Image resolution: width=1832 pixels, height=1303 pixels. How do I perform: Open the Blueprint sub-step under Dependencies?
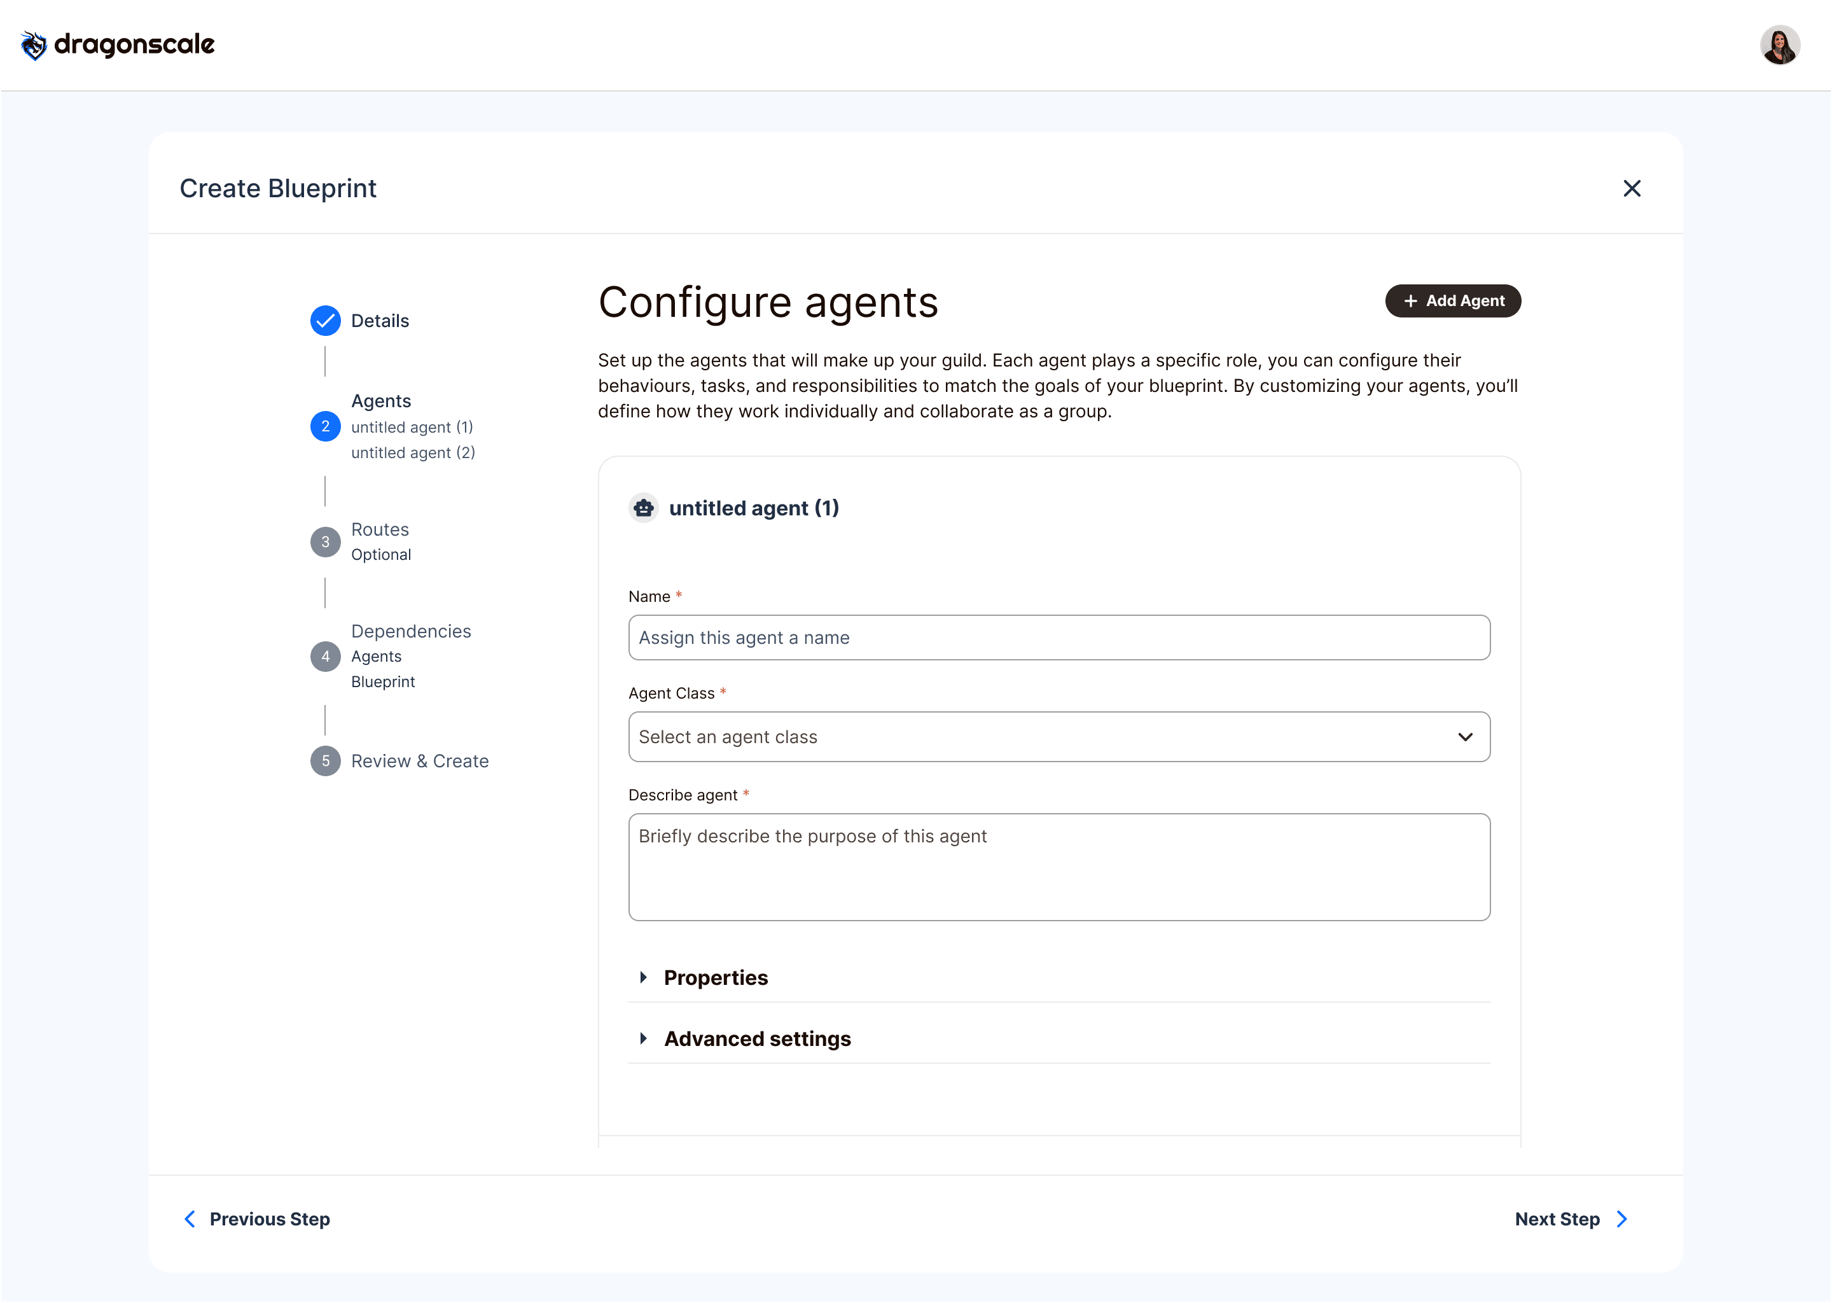[x=382, y=682]
